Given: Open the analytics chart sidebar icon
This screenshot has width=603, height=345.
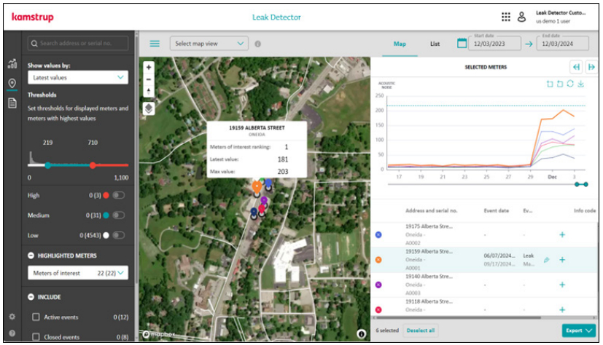Looking at the screenshot, I should tap(12, 64).
